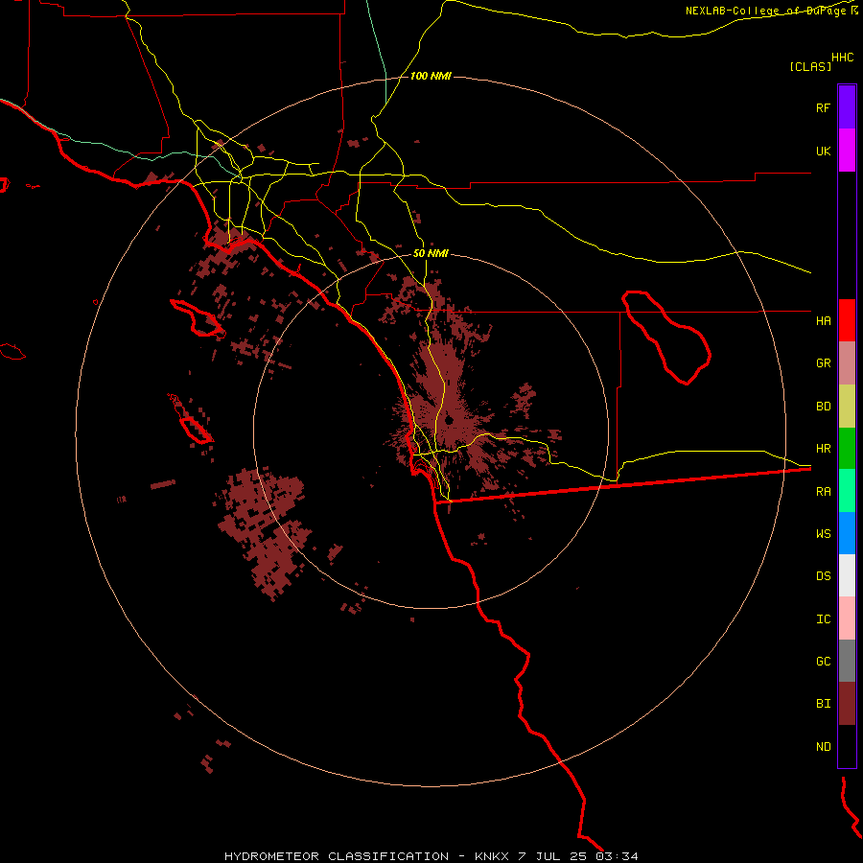Click the HA red legend swatch

click(x=847, y=320)
